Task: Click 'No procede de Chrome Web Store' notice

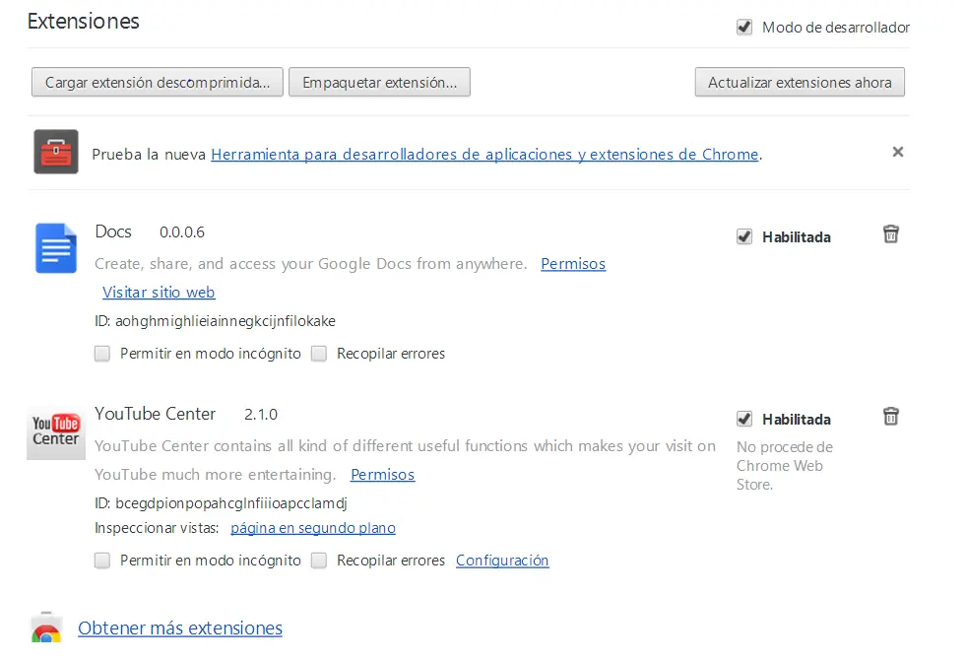Action: [784, 466]
